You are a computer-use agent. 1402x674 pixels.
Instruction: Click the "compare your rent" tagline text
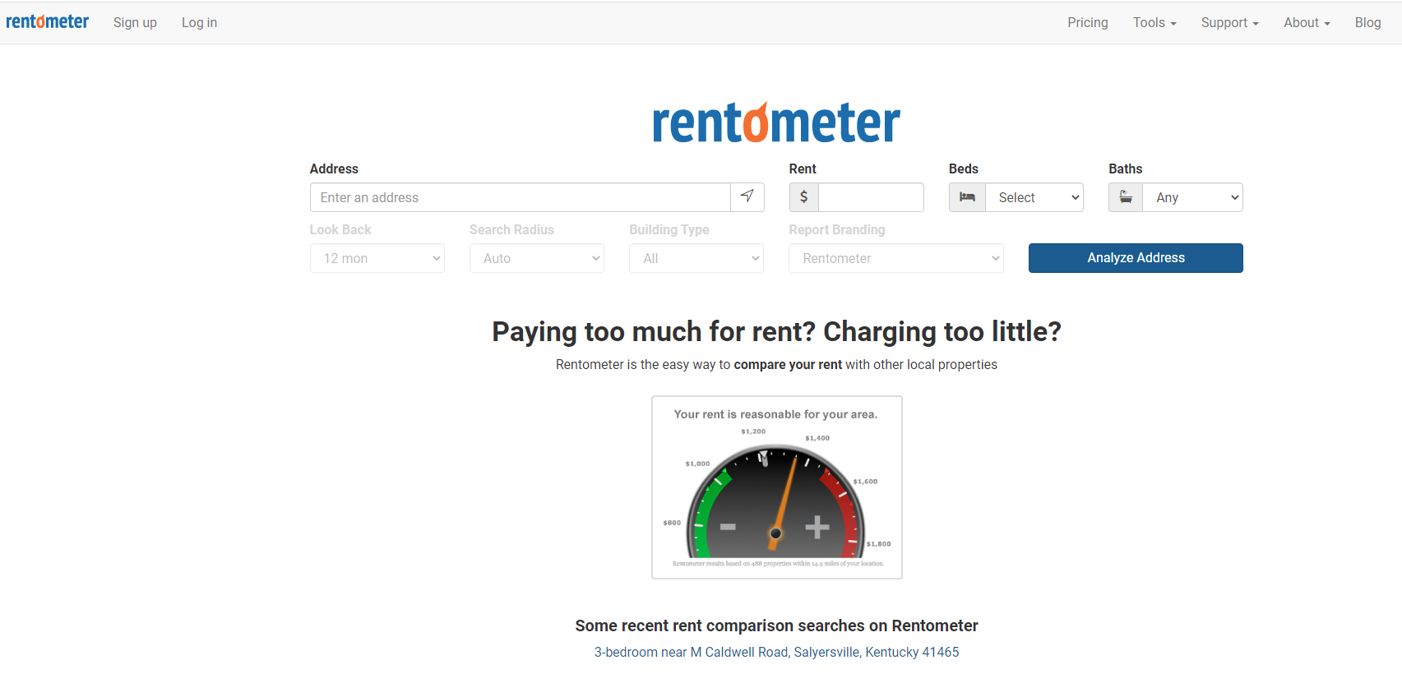(x=788, y=364)
